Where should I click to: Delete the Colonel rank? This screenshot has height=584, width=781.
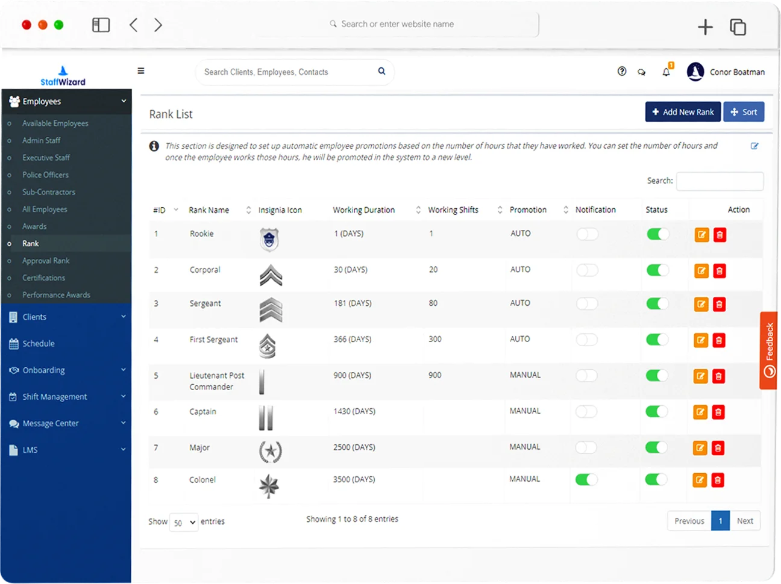[x=719, y=480]
